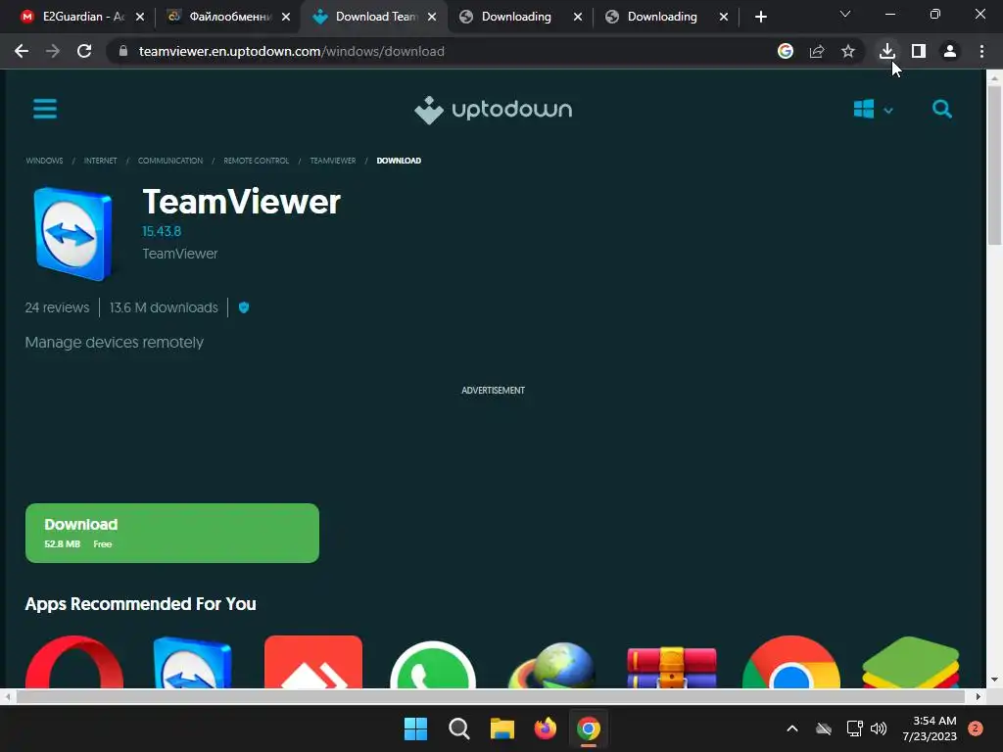The width and height of the screenshot is (1003, 752).
Task: Open the Windows breadcrumb link
Action: click(44, 161)
